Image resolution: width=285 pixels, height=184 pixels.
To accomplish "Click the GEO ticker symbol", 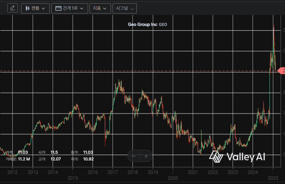I will (x=163, y=24).
